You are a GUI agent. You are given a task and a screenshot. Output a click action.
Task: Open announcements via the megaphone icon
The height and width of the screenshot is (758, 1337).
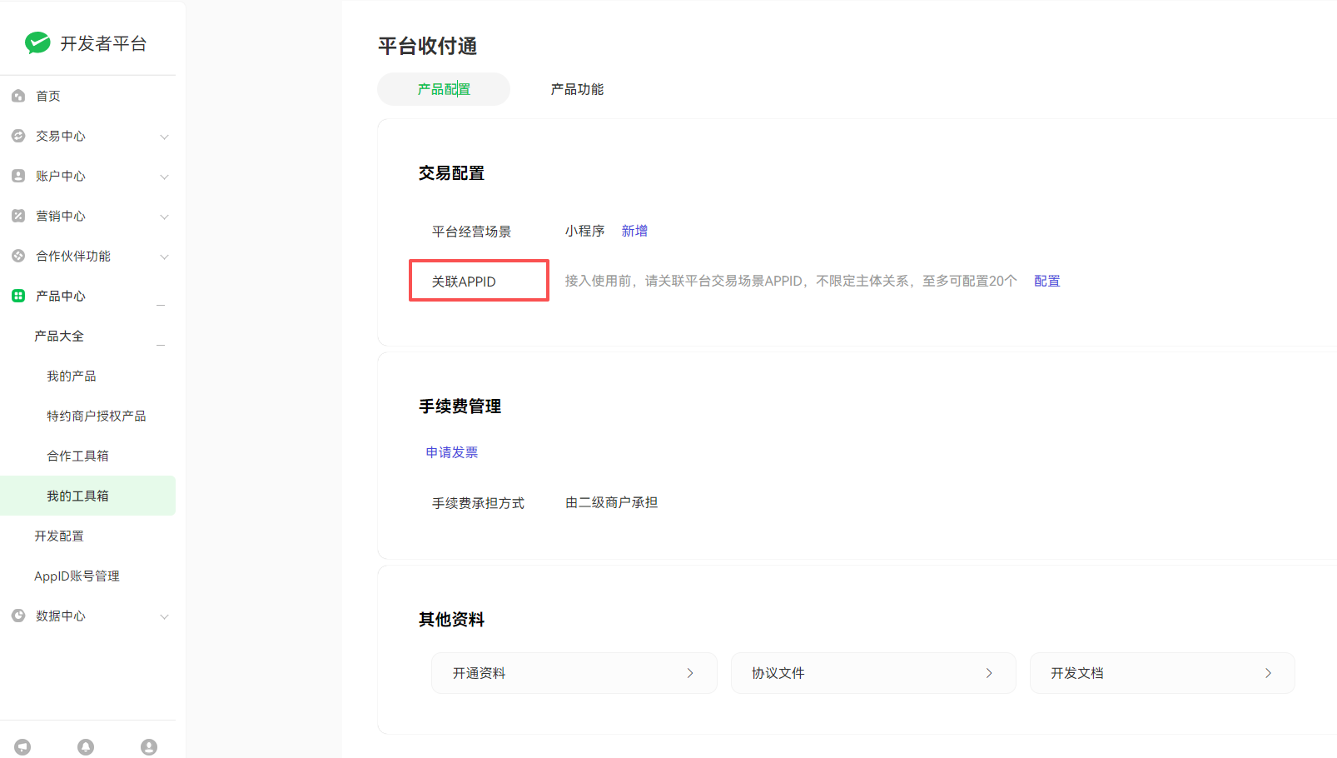click(22, 746)
